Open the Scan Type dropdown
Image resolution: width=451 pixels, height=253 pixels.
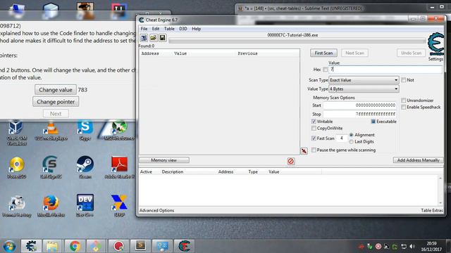pyautogui.click(x=364, y=80)
